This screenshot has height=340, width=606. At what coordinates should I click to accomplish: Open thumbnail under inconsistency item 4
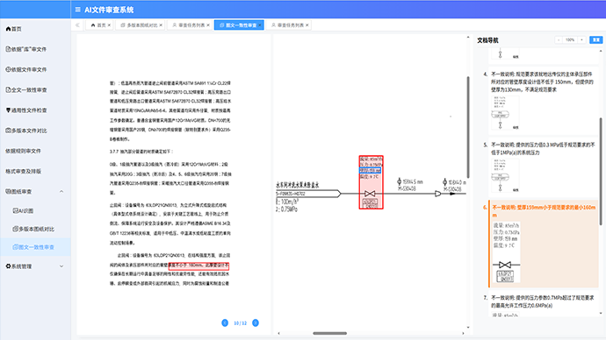click(x=505, y=113)
